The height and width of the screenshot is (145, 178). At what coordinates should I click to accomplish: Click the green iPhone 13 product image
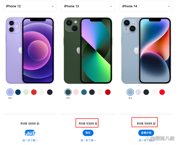click(x=88, y=50)
